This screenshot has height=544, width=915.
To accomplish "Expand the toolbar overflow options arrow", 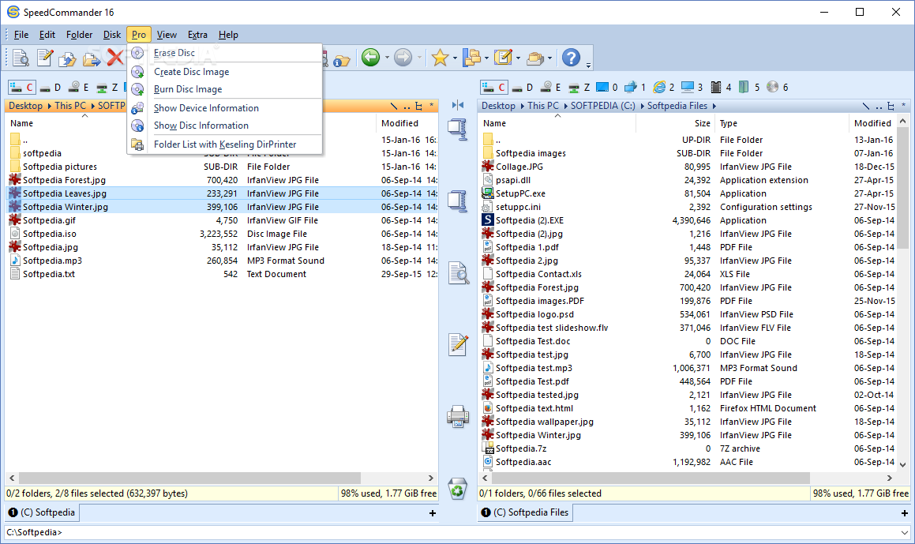I will tap(588, 64).
